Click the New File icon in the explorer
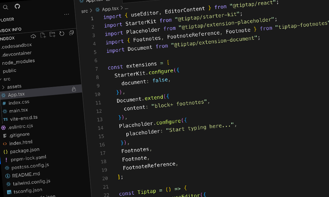This screenshot has height=197, width=329. pos(43,35)
